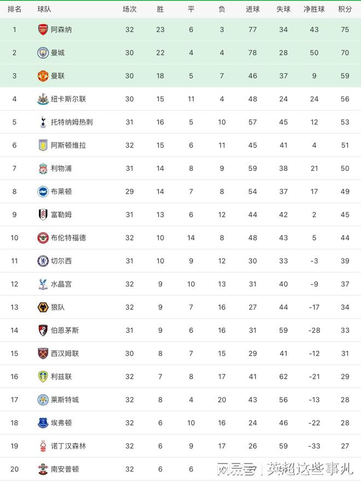The height and width of the screenshot is (482, 361).
Task: Click the Chelsea crest icon
Action: tap(43, 261)
